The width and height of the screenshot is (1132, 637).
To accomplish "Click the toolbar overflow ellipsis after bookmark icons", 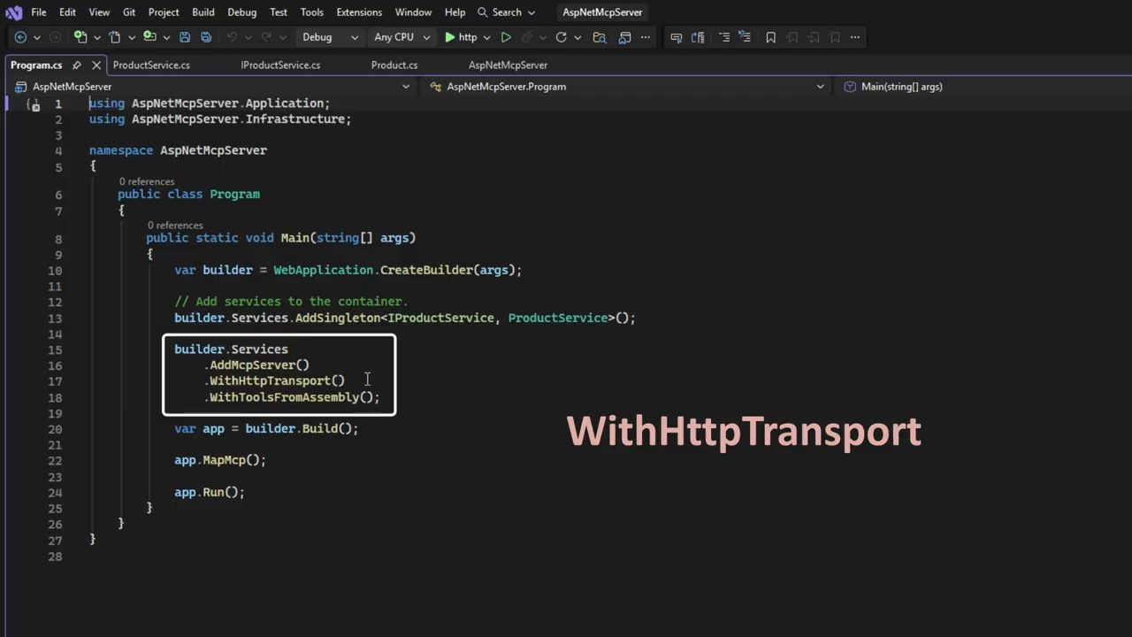I will pyautogui.click(x=855, y=37).
